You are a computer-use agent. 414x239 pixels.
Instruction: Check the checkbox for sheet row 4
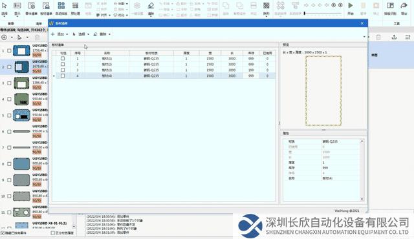pos(63,76)
